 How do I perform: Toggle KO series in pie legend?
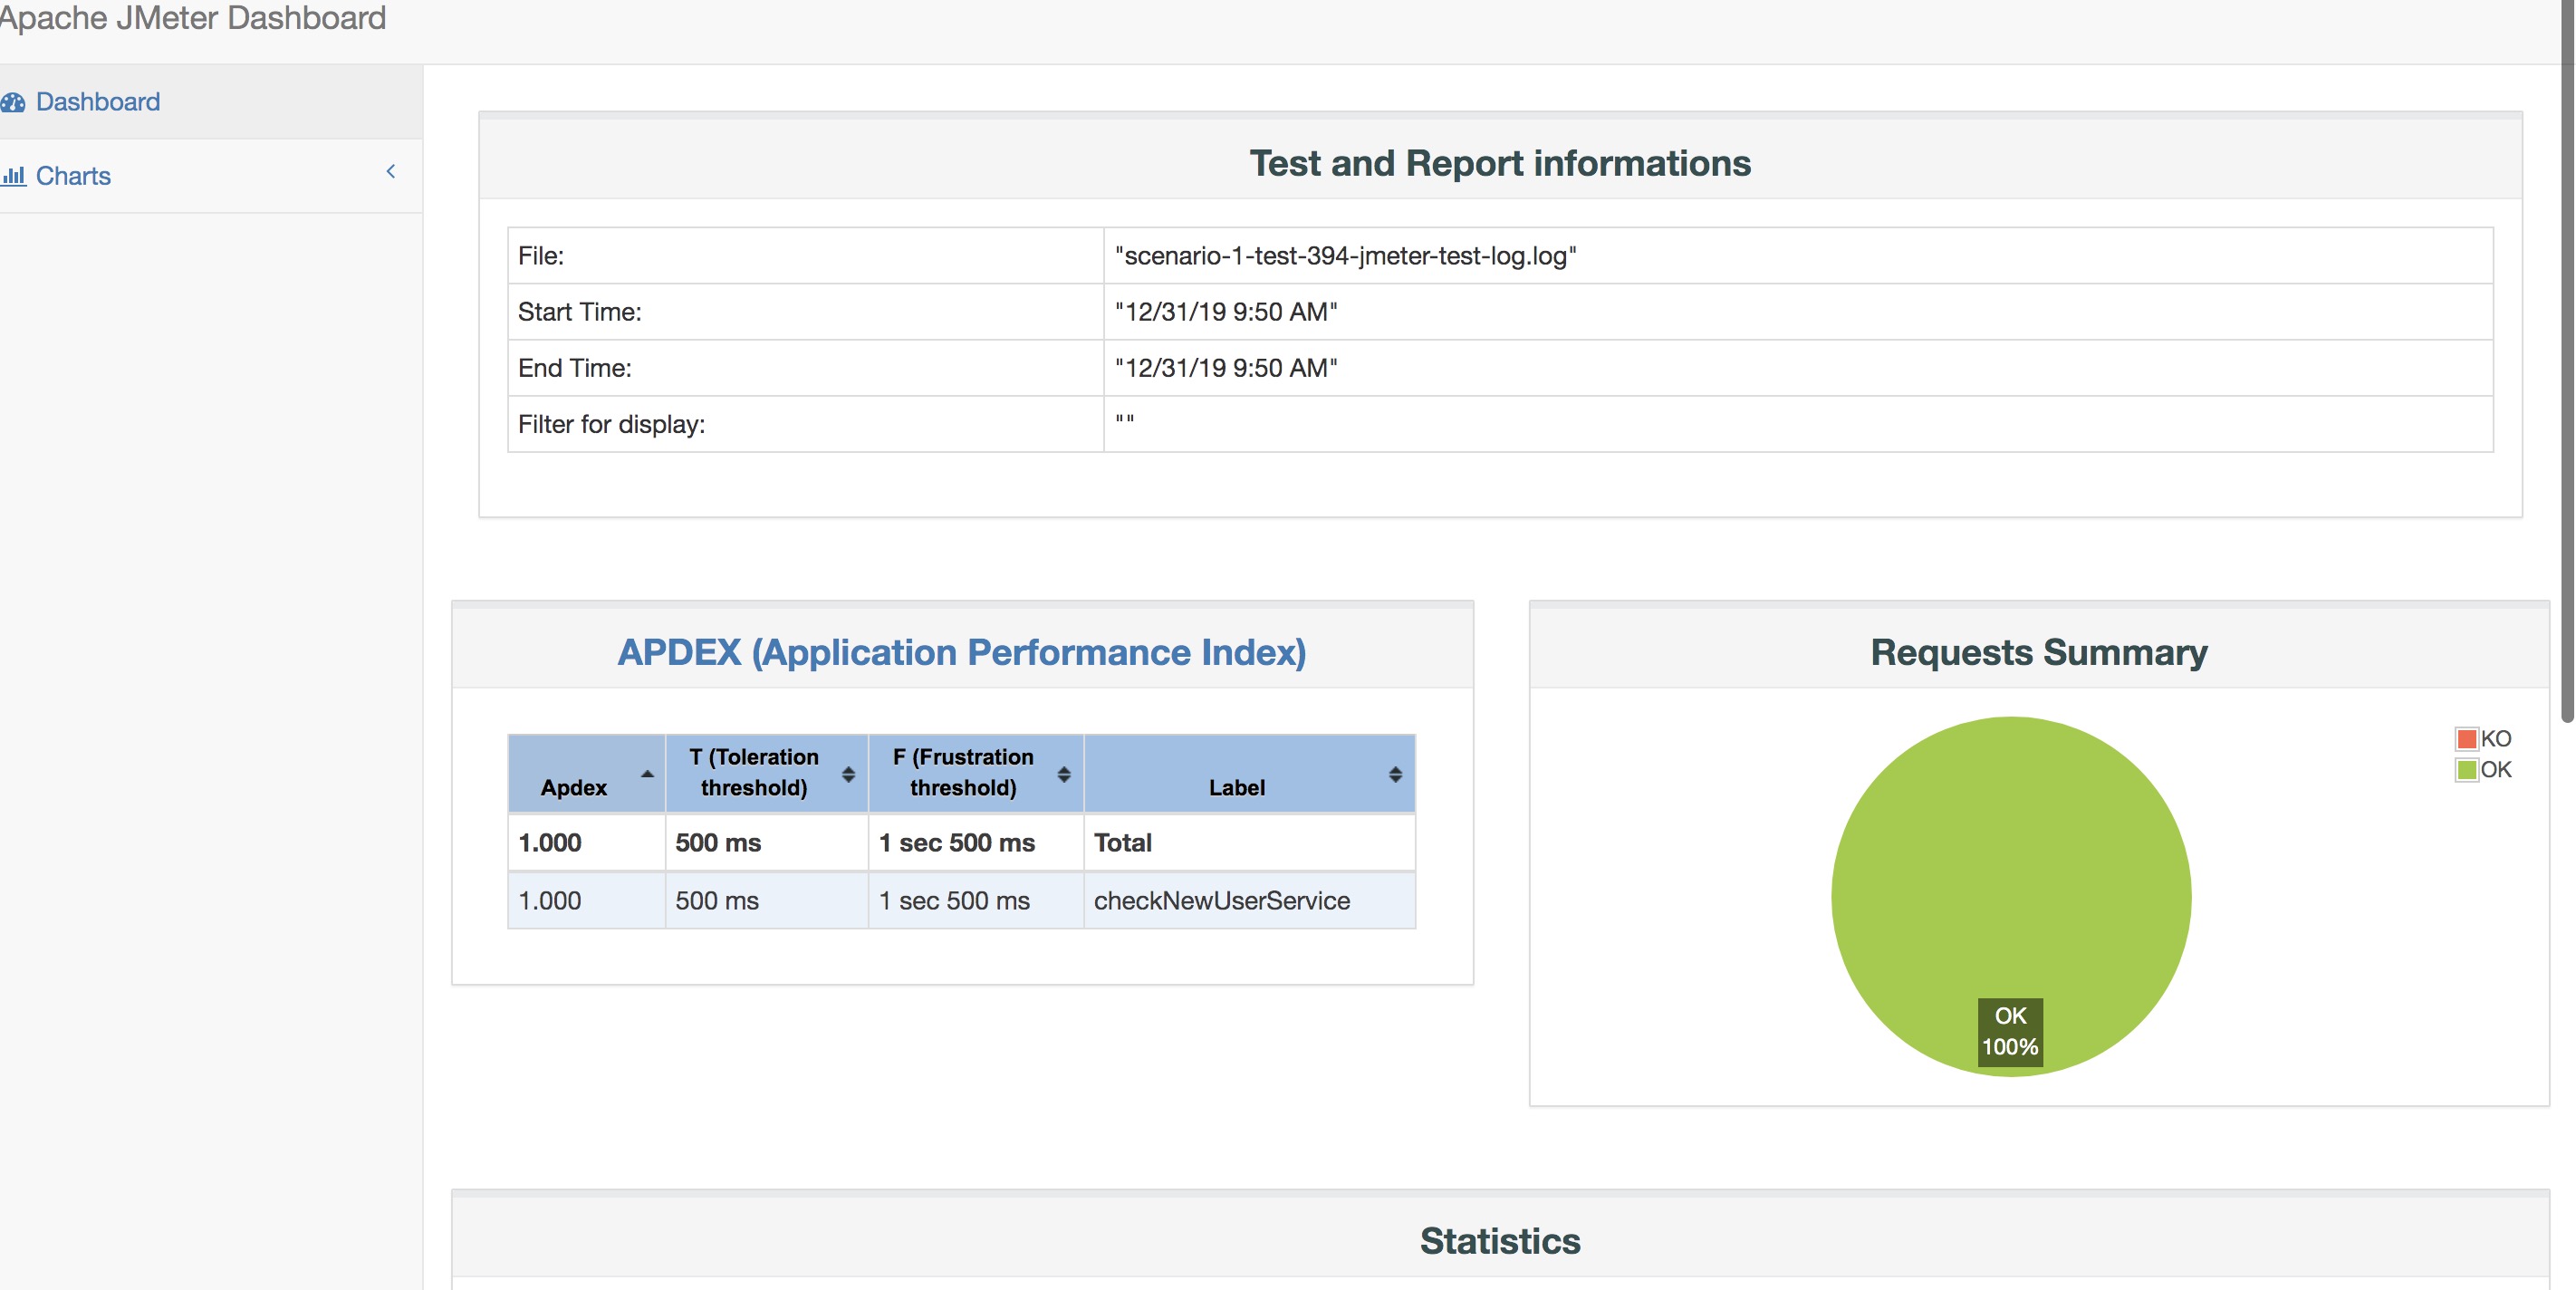(x=2495, y=739)
